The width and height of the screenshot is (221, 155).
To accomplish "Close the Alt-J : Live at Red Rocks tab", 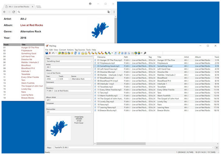I will [x=32, y=7].
